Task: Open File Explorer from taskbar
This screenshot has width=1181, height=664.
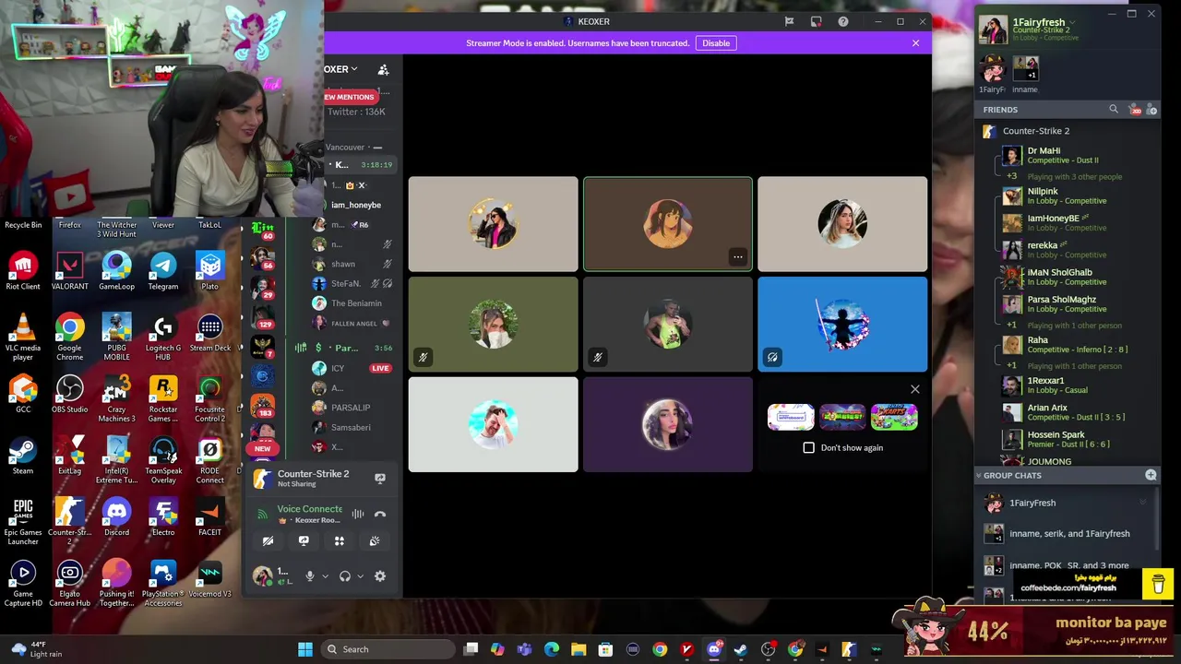Action: tap(579, 649)
